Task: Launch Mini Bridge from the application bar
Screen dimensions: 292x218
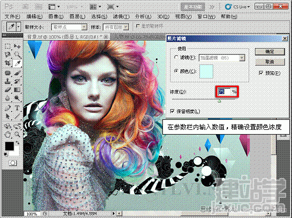Action: [39, 7]
